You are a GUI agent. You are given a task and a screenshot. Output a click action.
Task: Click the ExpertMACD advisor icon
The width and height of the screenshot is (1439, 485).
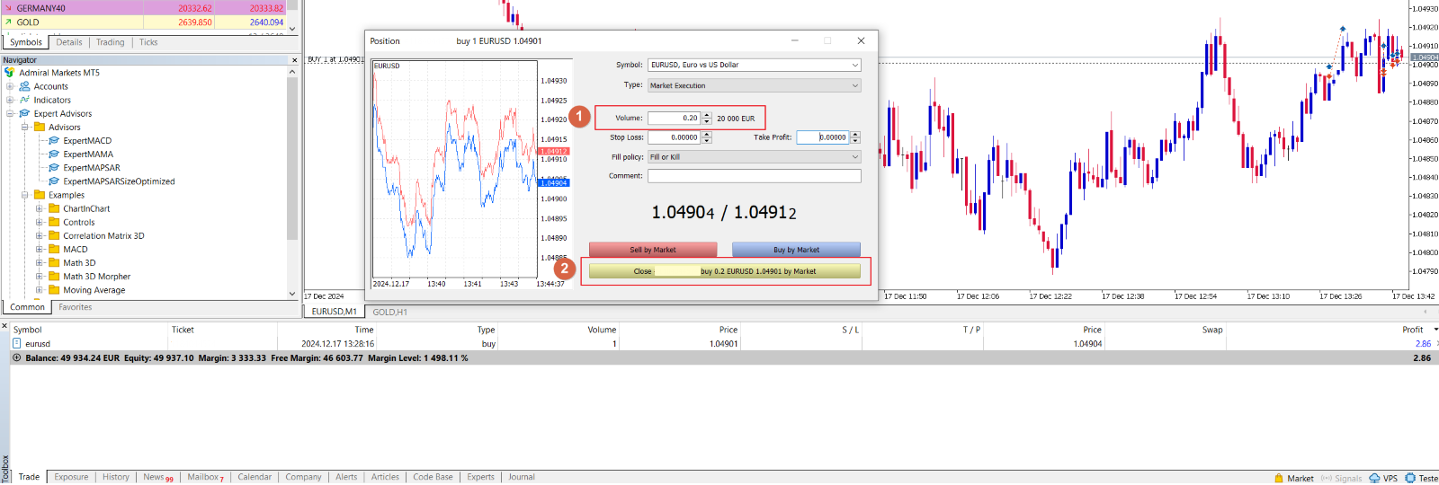coord(54,140)
